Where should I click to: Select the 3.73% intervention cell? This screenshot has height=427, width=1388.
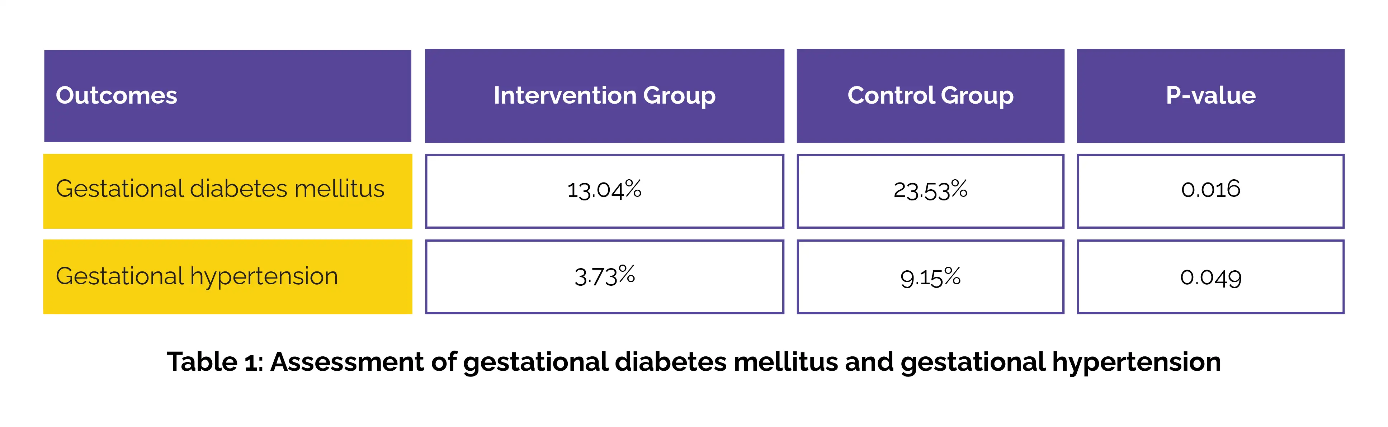click(604, 276)
